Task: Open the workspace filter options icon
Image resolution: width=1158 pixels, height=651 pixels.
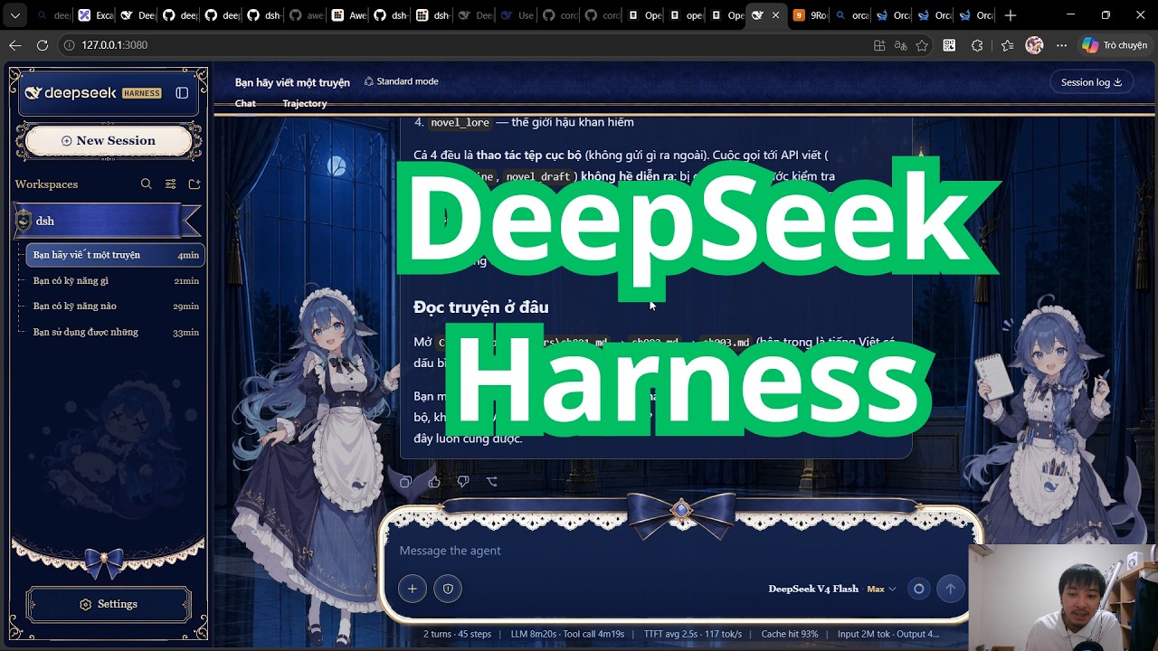Action: coord(170,184)
